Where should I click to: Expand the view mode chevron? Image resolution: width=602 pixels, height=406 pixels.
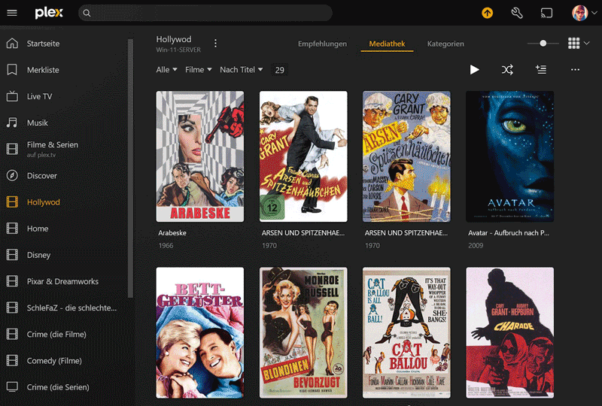[587, 43]
